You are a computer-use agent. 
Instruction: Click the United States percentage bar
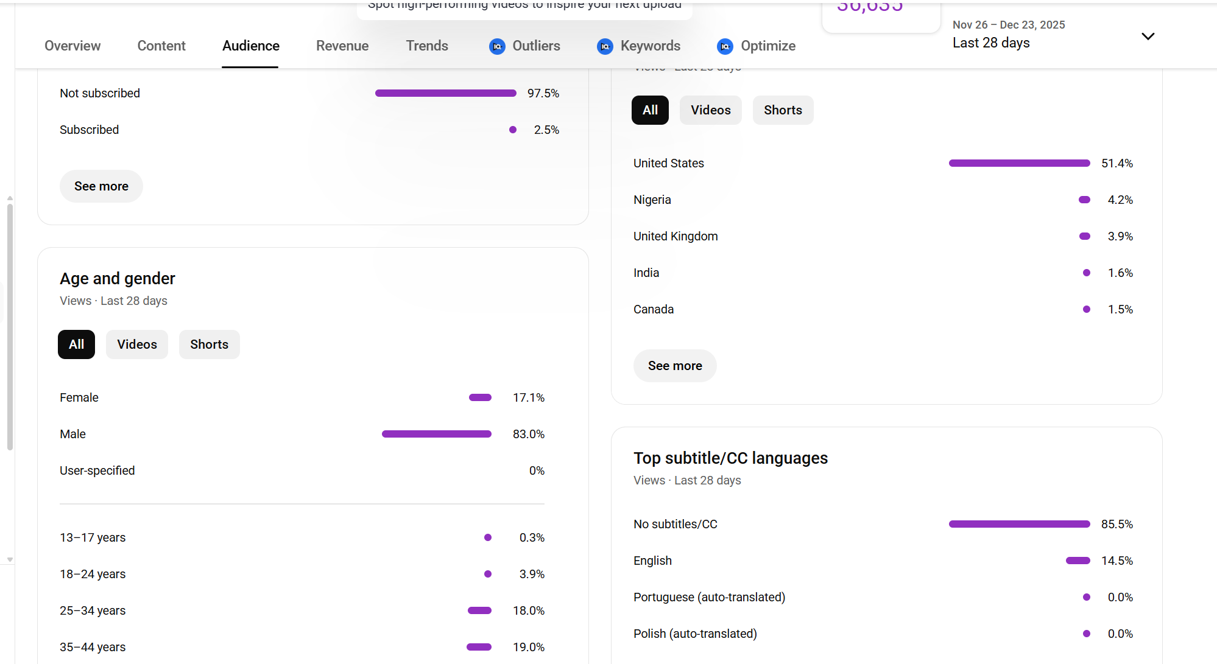coord(1019,163)
